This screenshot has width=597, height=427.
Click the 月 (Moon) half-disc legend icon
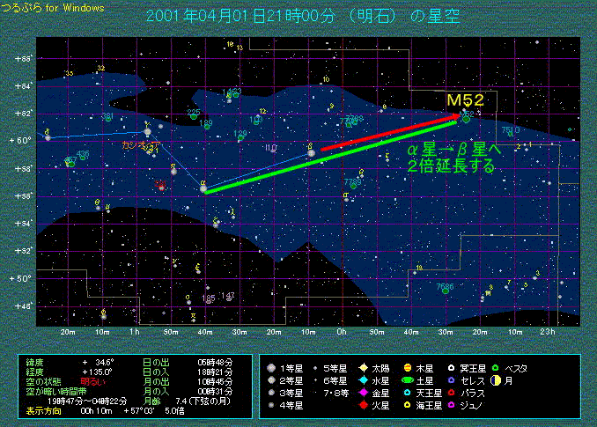coord(497,379)
